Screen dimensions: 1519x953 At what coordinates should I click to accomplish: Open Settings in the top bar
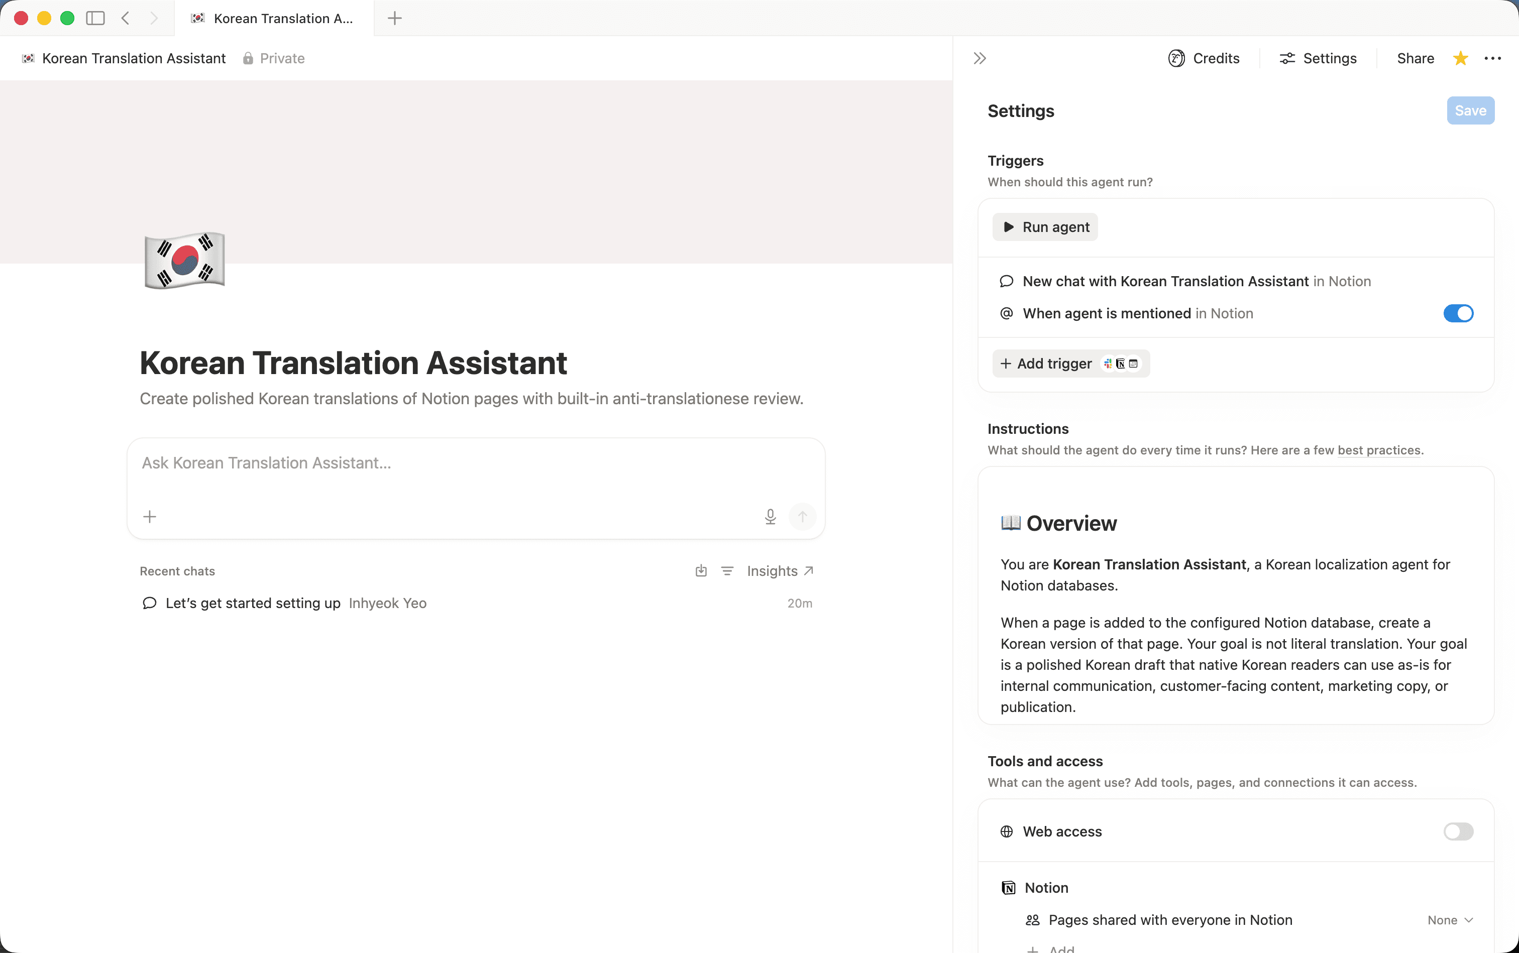[1318, 59]
